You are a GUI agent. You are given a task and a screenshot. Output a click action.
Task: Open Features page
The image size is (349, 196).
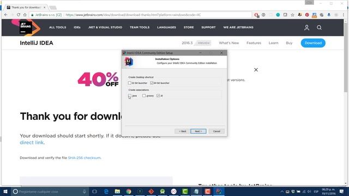point(254,43)
